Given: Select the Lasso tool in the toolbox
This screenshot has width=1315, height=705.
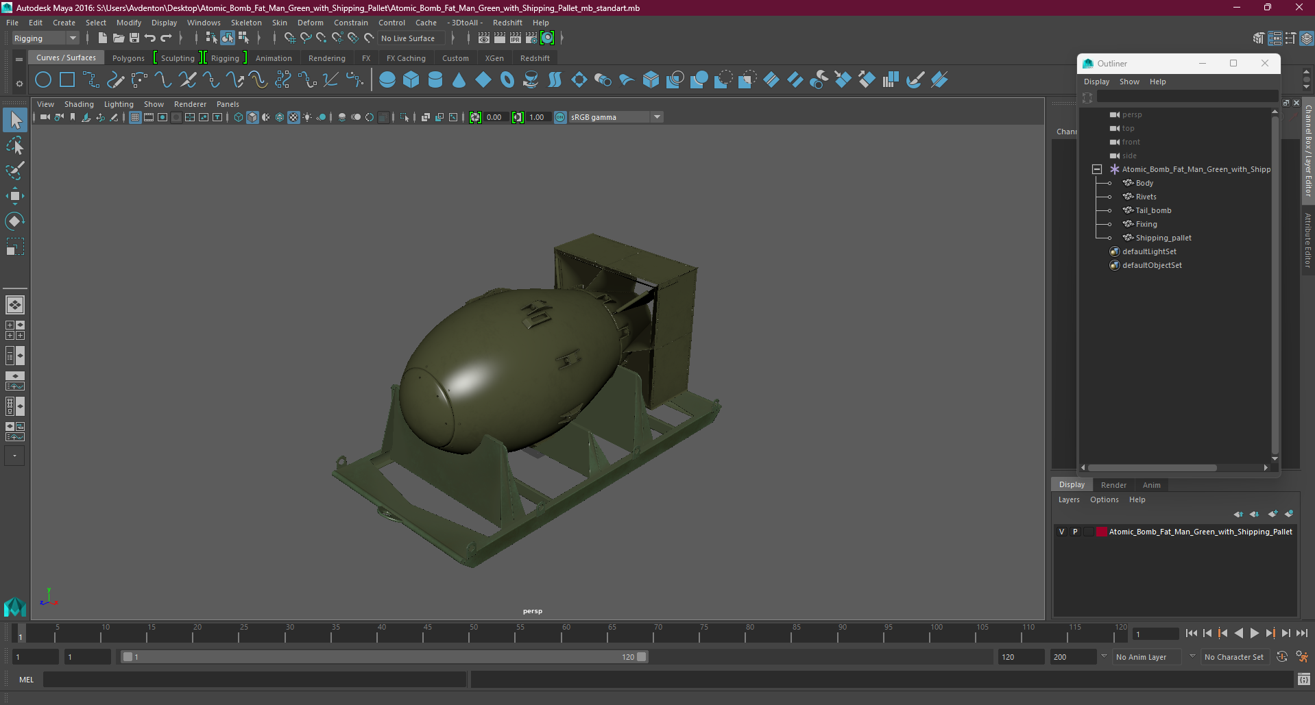Looking at the screenshot, I should click(15, 145).
